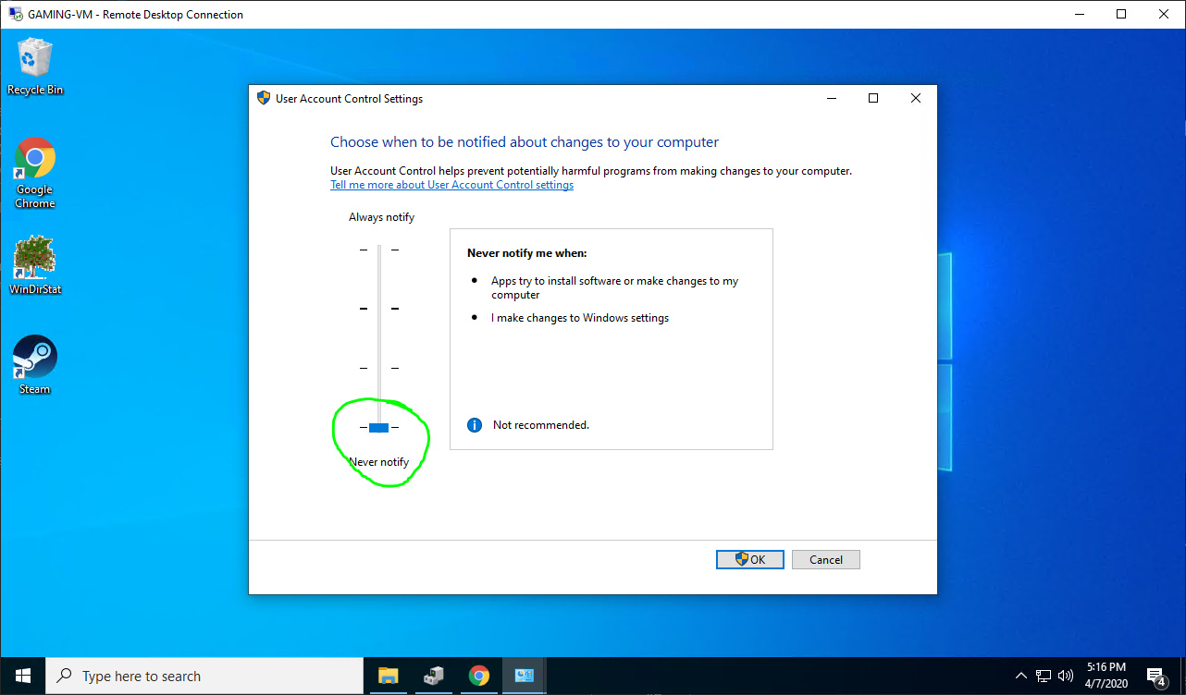Click the 'Always notify' label
This screenshot has height=695, width=1186.
[381, 217]
